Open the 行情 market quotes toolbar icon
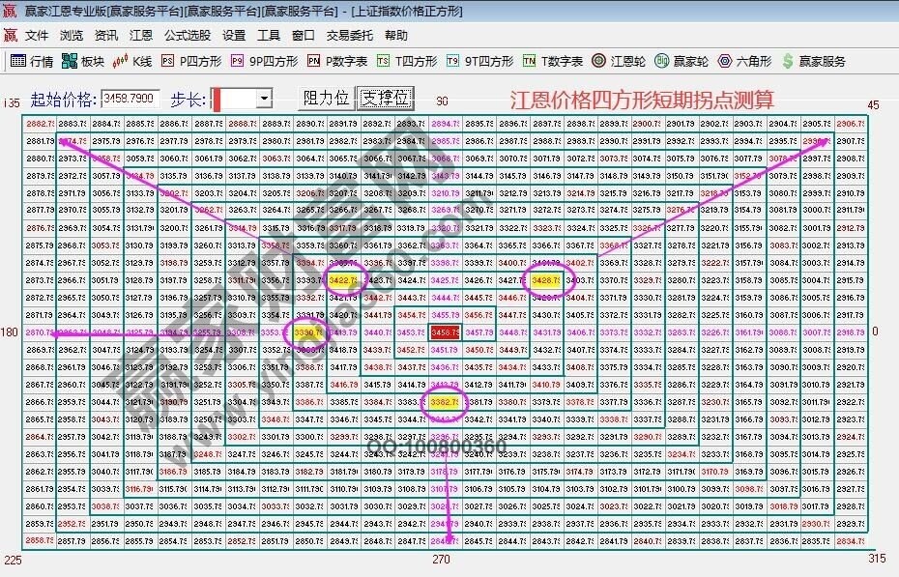The height and width of the screenshot is (577, 899). (32, 61)
